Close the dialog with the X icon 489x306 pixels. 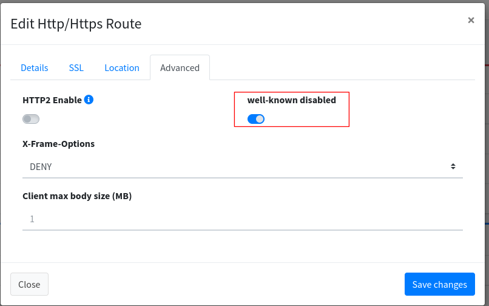click(471, 20)
